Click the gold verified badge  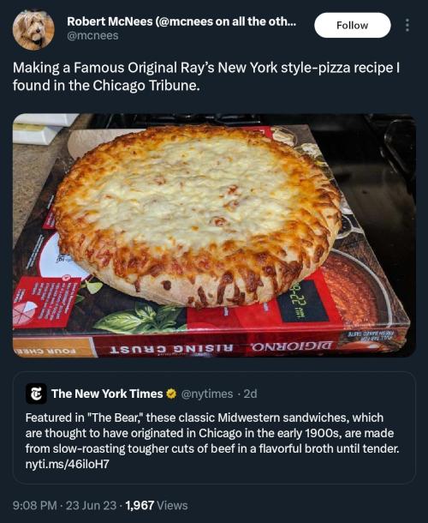click(171, 394)
